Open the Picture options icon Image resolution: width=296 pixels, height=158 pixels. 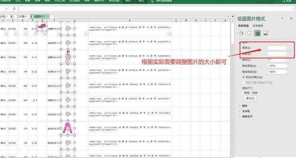point(266,33)
